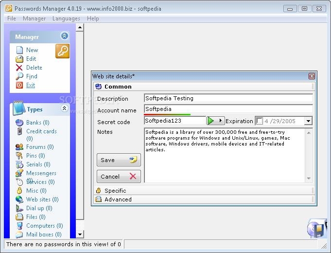Click the Account name input field
Viewport: 331px width, 253px height.
(x=228, y=109)
